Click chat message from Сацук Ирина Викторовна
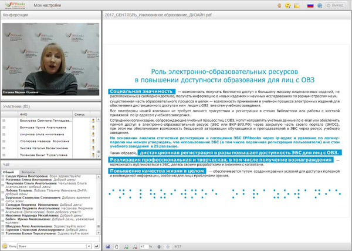 (x=43, y=176)
